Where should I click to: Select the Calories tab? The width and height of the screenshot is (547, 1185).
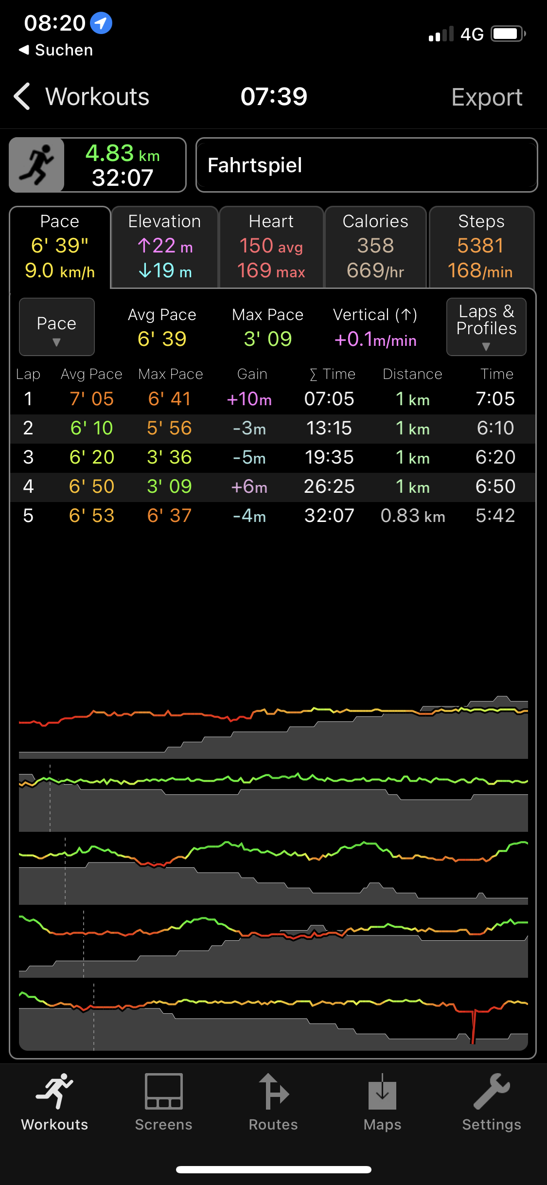[x=375, y=247]
